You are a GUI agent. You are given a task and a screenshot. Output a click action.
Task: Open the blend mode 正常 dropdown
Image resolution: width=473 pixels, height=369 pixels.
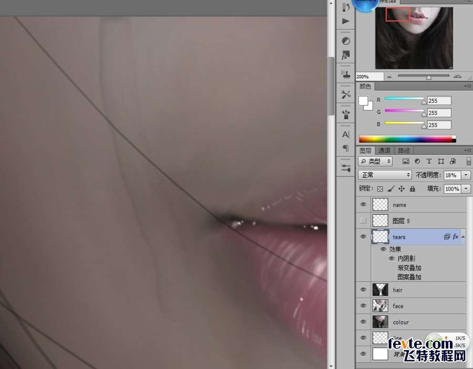pos(385,175)
